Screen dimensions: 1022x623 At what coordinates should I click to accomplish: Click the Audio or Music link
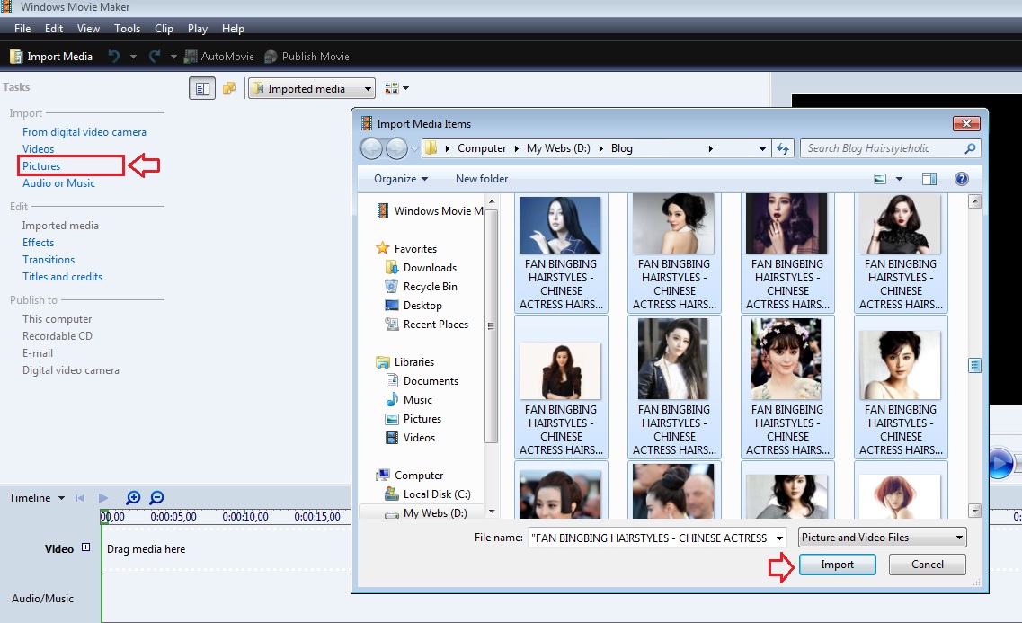(x=58, y=183)
